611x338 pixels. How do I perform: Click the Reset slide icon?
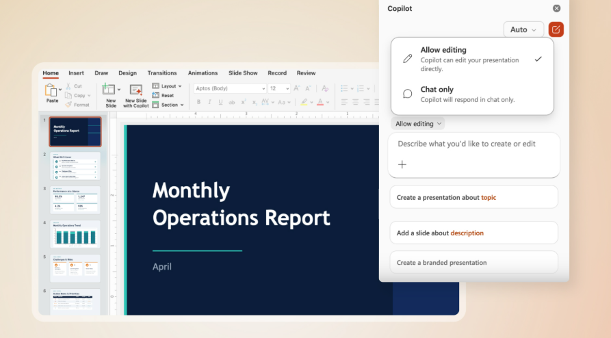pyautogui.click(x=156, y=96)
